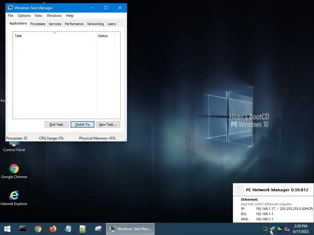Launch the red snipping tool taskbar icon
The image size is (314, 235).
pyautogui.click(x=98, y=229)
